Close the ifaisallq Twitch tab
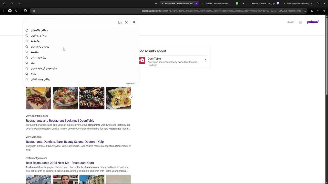Viewport: 328px width, 184px height. [243, 4]
